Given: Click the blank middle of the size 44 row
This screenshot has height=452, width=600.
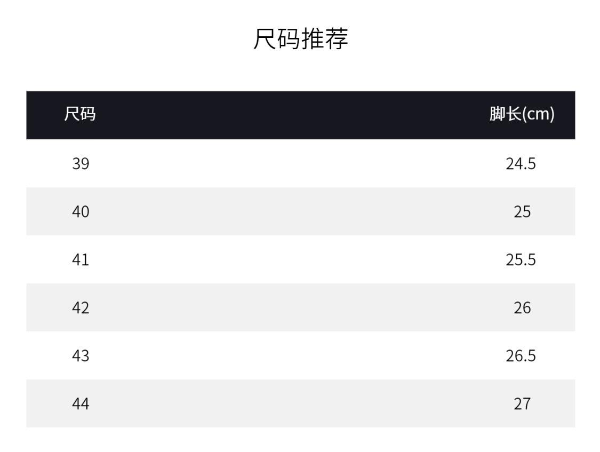Looking at the screenshot, I should pyautogui.click(x=300, y=404).
